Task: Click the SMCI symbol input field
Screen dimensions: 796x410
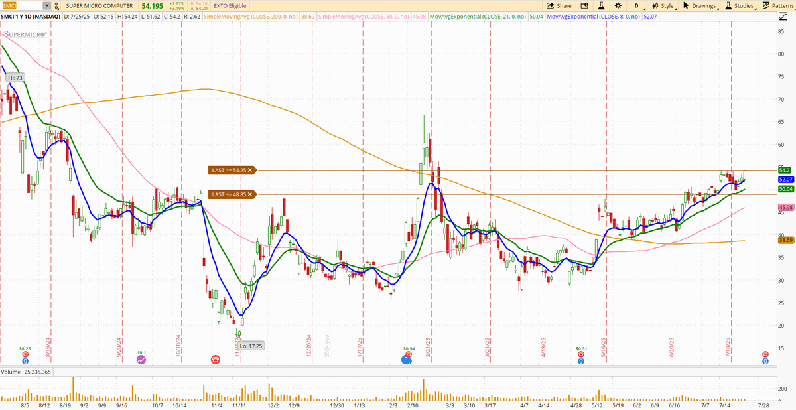Action: pos(21,5)
